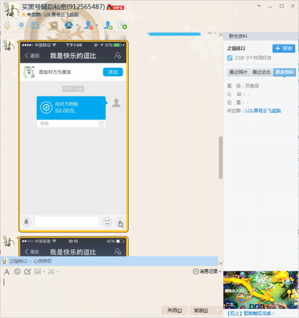Click sender avatar beside second screenshot
The width and height of the screenshot is (299, 318).
point(8,241)
